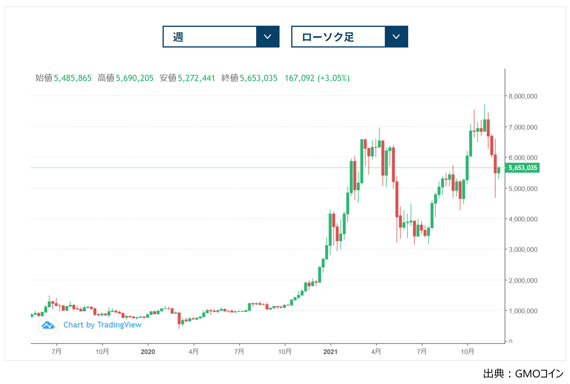Select the 2021 label on the time axis
This screenshot has width=570, height=384.
click(x=331, y=351)
